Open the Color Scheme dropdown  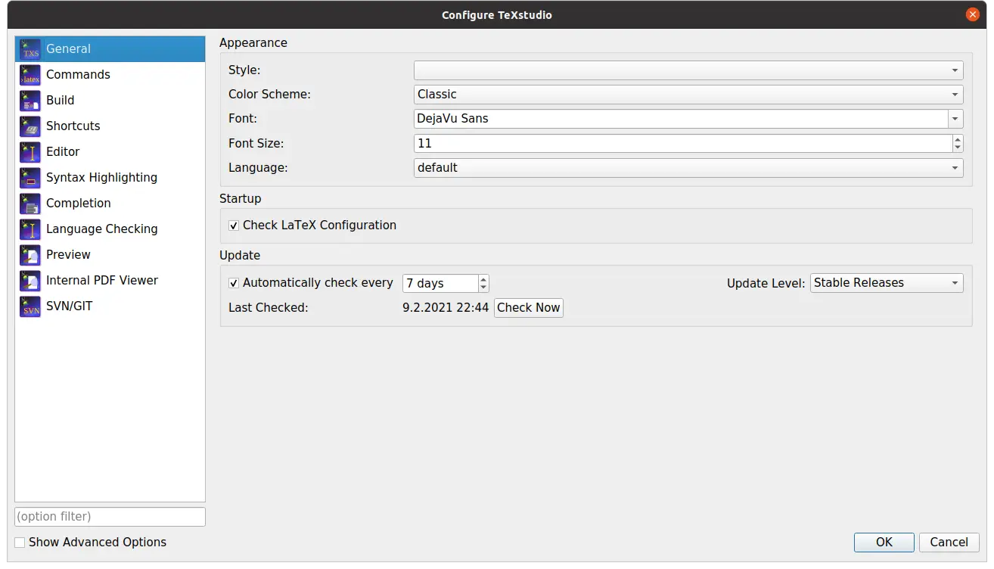688,95
